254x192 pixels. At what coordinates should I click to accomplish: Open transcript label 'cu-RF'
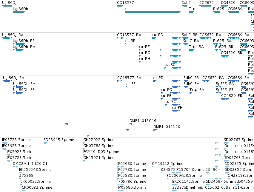pos(130,41)
